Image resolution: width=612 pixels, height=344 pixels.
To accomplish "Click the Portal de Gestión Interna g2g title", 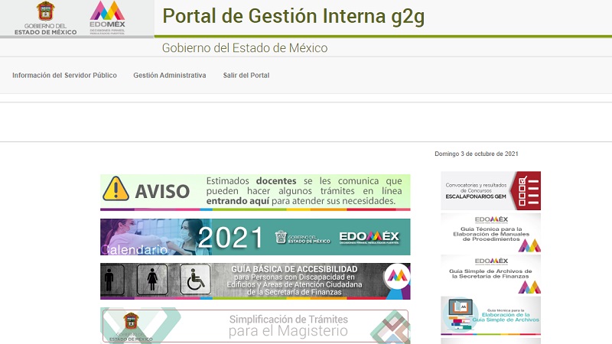I will [293, 16].
